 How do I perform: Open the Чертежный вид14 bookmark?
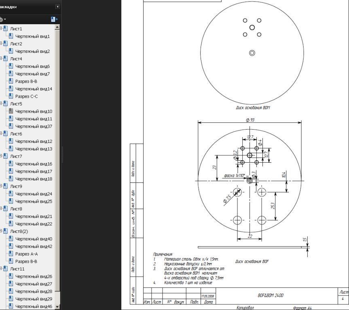click(34, 89)
